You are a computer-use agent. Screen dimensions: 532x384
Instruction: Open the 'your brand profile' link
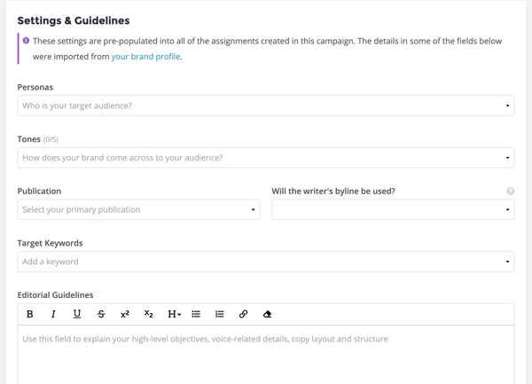(145, 57)
